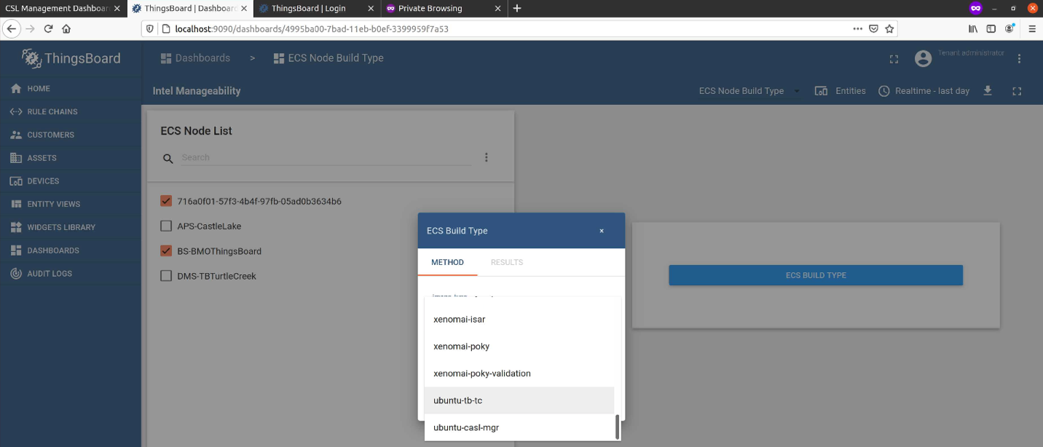
Task: Open user profile avatar
Action: point(923,59)
